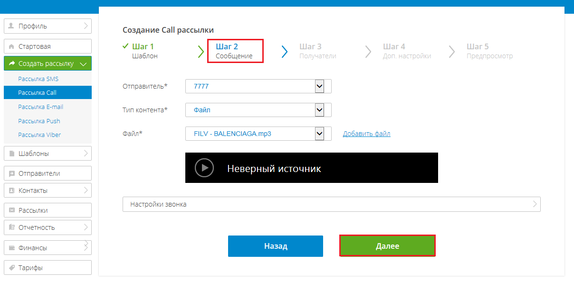Play the audio file preview
Image resolution: width=574 pixels, height=290 pixels.
[204, 168]
